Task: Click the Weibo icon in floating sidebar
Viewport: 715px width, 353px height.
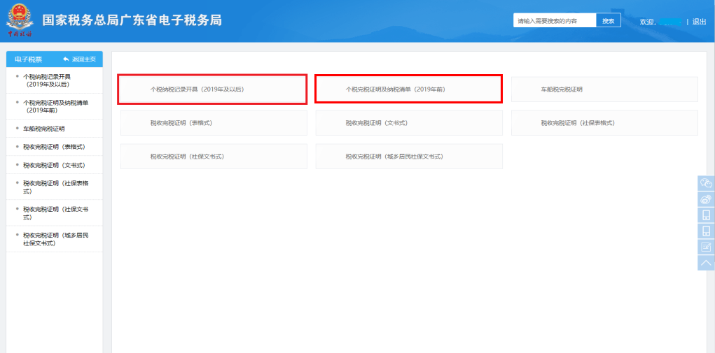Action: click(x=706, y=199)
